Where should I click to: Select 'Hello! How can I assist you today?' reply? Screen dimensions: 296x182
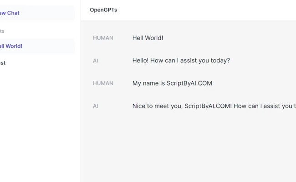coord(181,61)
